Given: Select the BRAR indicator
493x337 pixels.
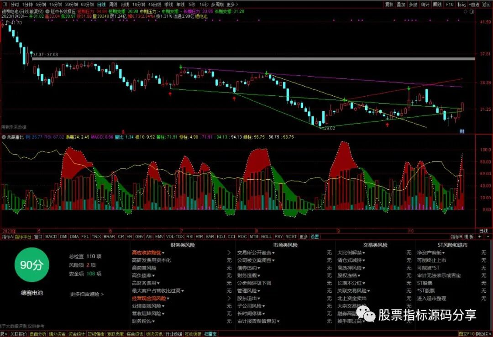Looking at the screenshot, I should (109, 237).
